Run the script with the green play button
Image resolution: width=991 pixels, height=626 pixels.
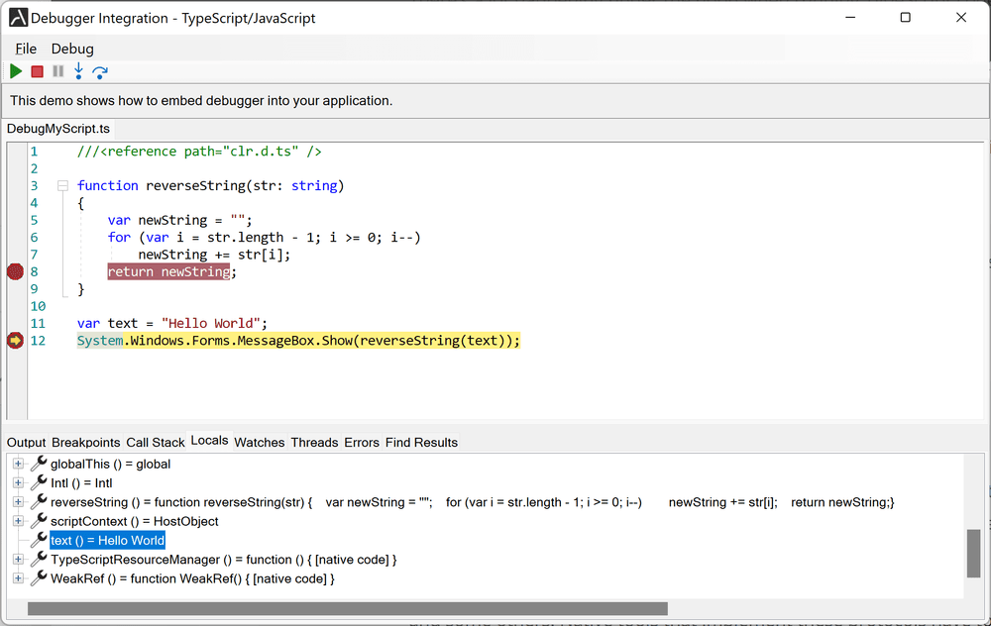point(15,70)
